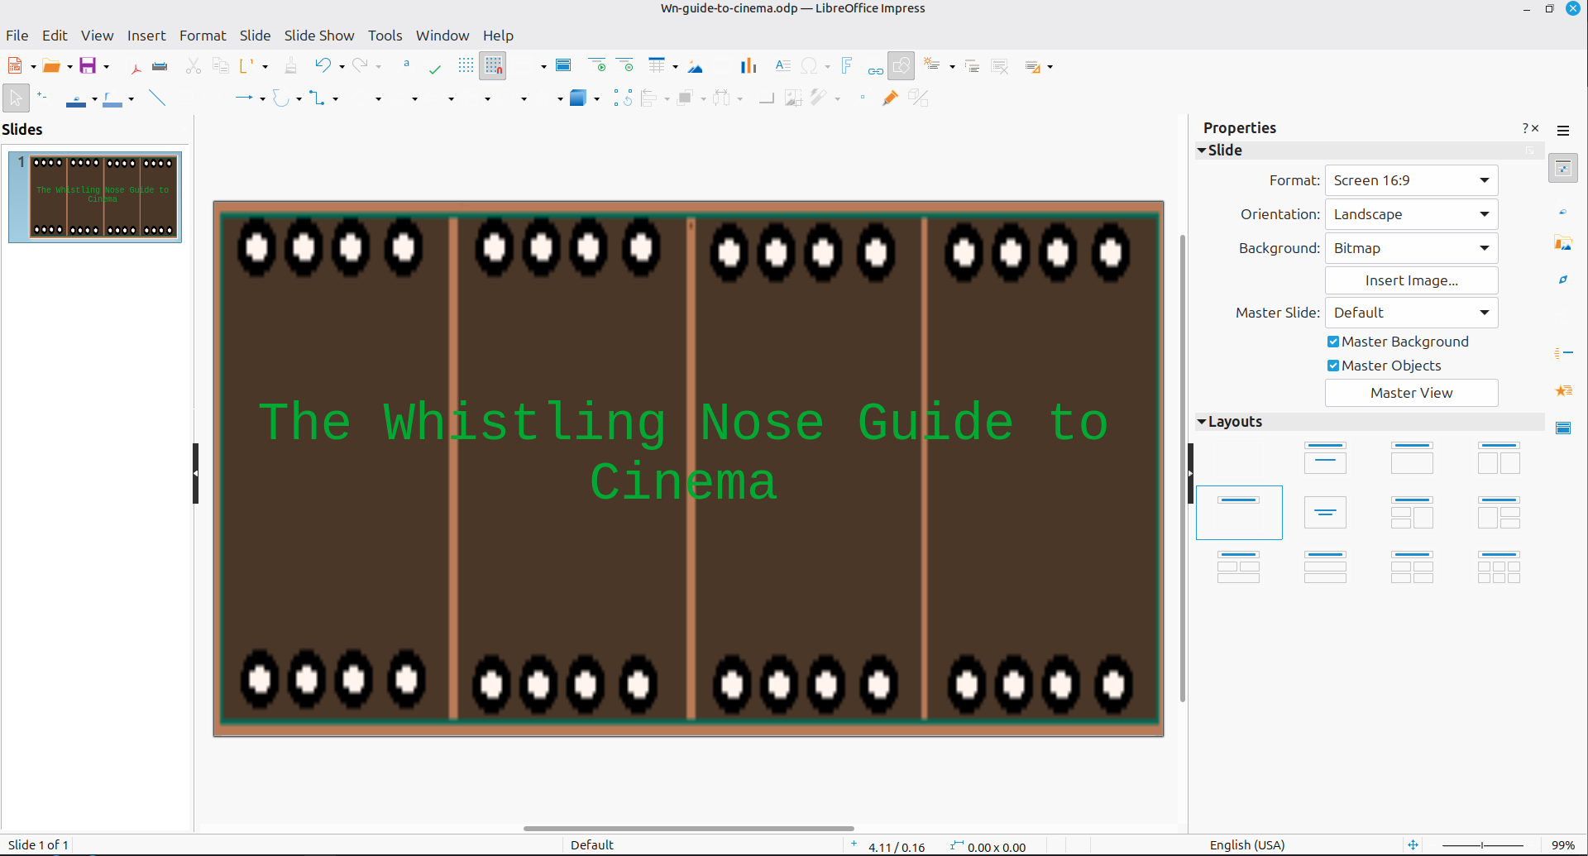The image size is (1588, 856).
Task: Click the English (USA) language status
Action: [1247, 845]
